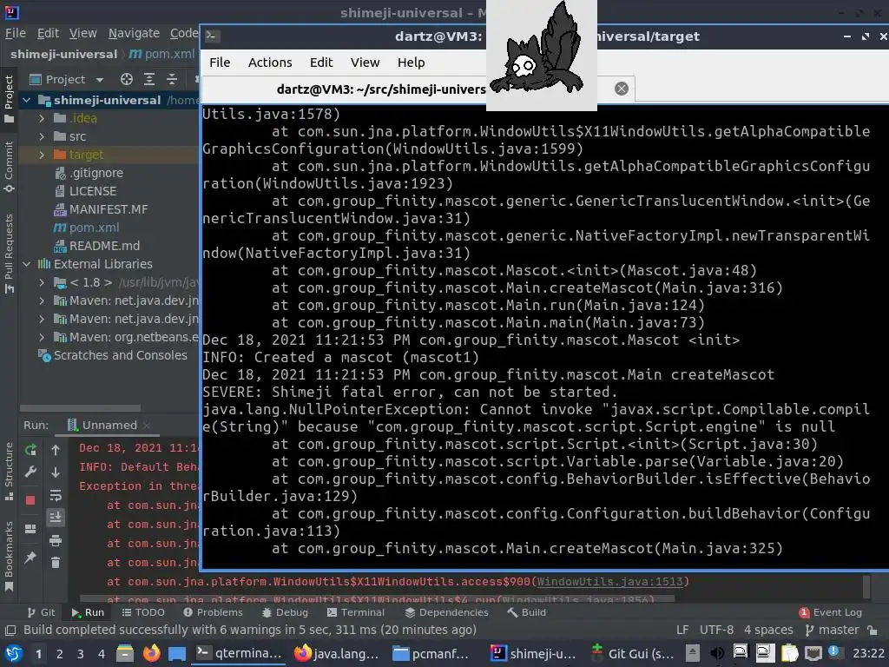Select README.md in project tree
The width and height of the screenshot is (889, 667).
tap(96, 246)
